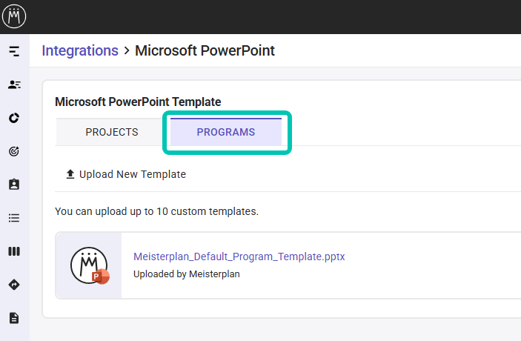521x341 pixels.
Task: Select the PROGRAMS tab
Action: click(x=226, y=132)
